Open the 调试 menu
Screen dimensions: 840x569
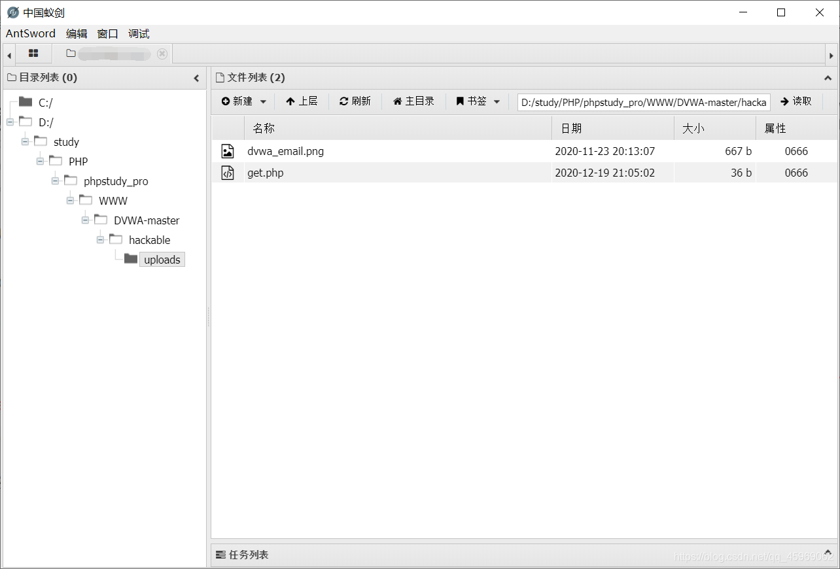pyautogui.click(x=139, y=33)
